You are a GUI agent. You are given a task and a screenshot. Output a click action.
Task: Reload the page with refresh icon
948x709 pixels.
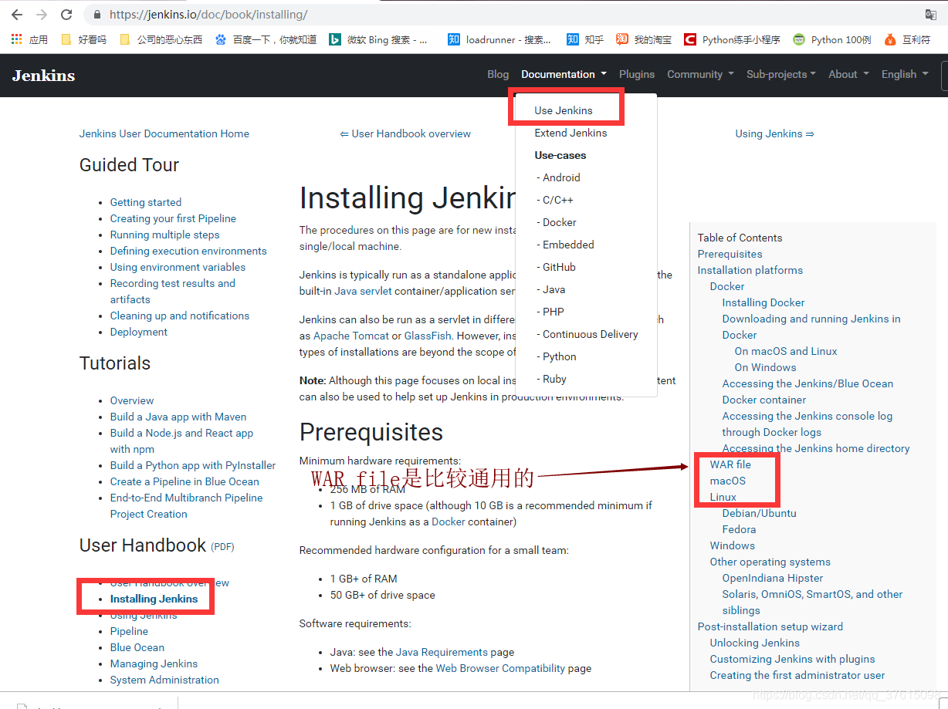pos(66,15)
